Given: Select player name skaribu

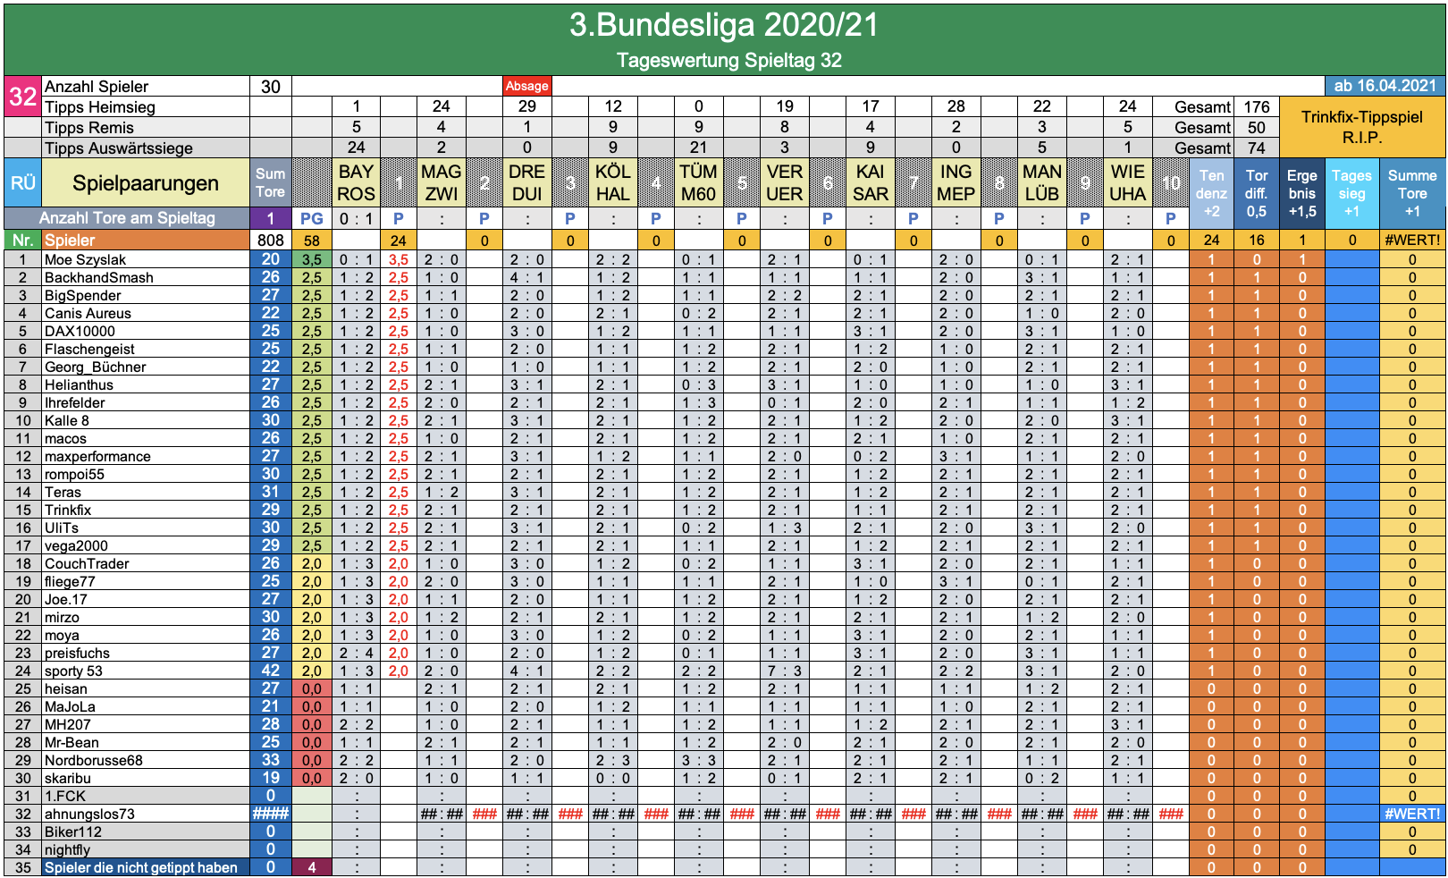Looking at the screenshot, I should click(x=68, y=778).
